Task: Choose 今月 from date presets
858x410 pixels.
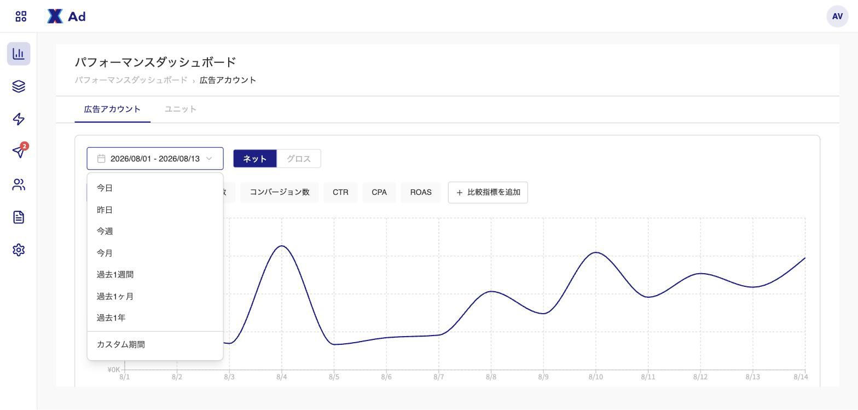Action: point(155,253)
